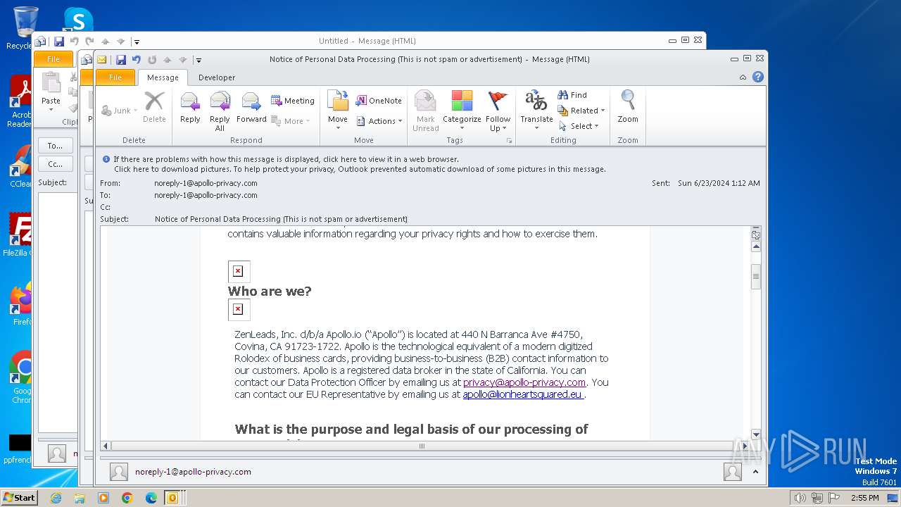The image size is (901, 507).
Task: Launch Internet Explorer from taskbar
Action: [x=56, y=498]
